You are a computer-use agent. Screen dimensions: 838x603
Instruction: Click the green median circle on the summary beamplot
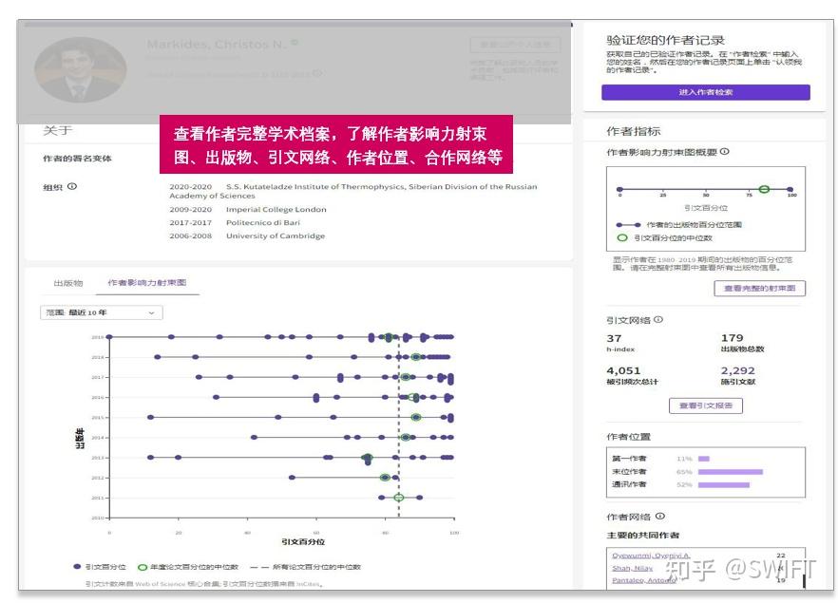[x=764, y=188]
